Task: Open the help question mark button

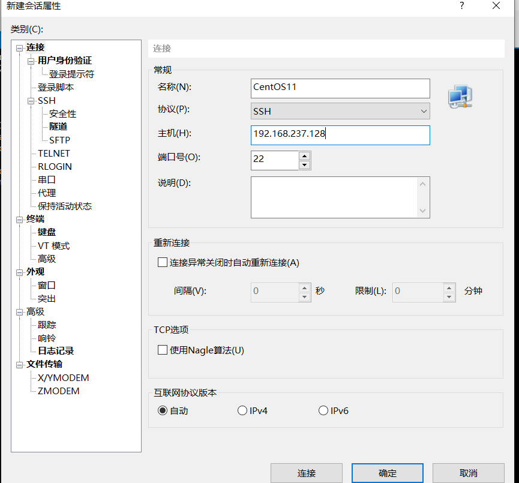Action: (462, 5)
